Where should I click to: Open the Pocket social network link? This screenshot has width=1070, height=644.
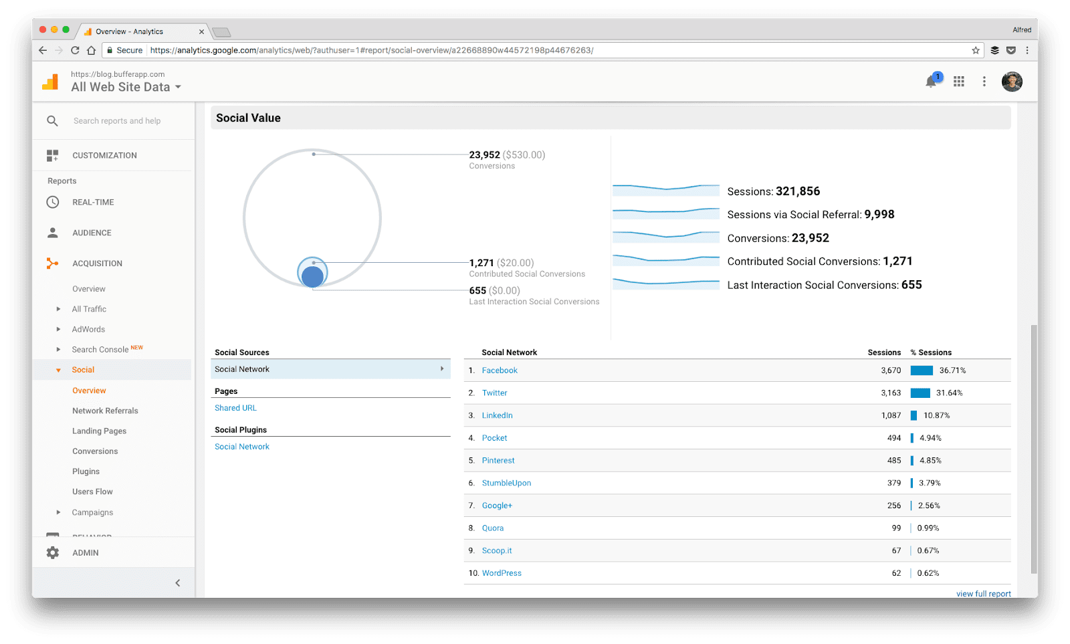click(x=494, y=438)
